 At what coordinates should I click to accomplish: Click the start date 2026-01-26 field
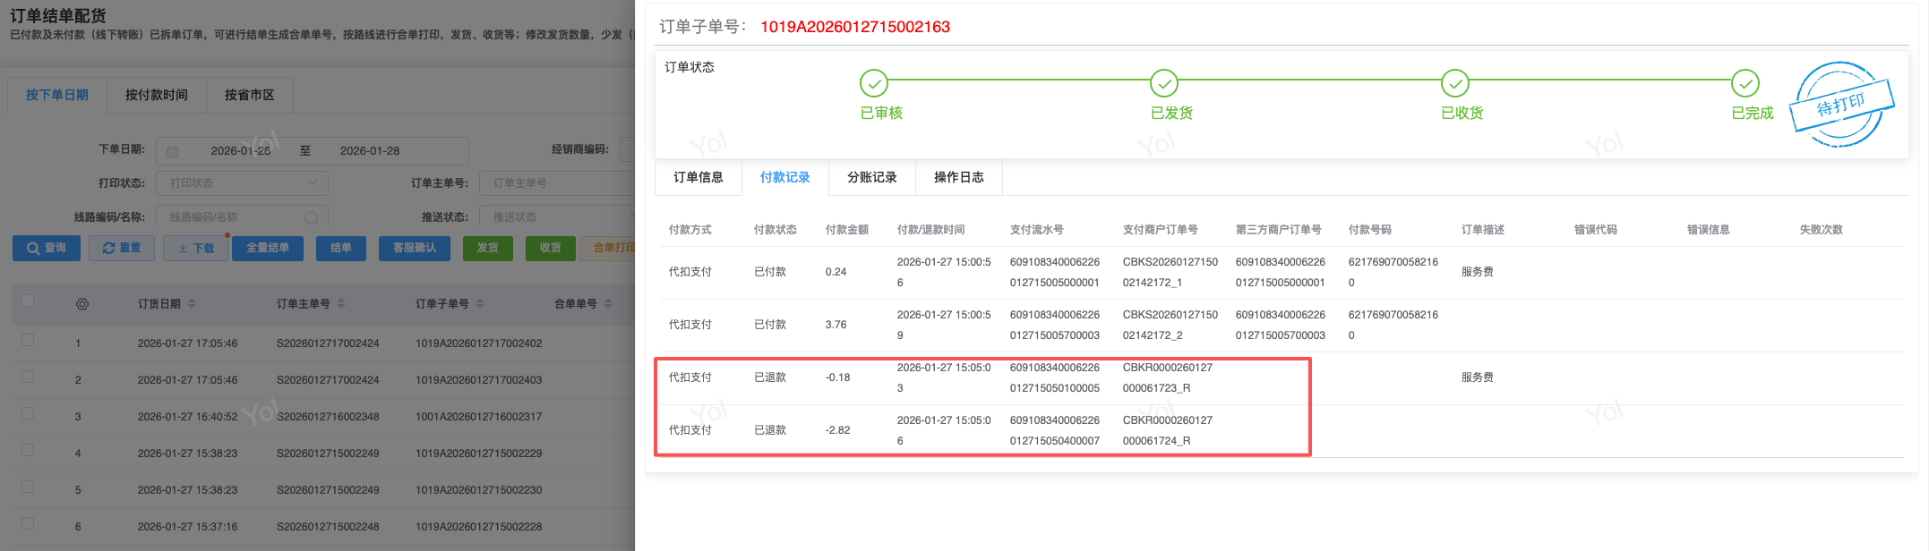coord(240,151)
